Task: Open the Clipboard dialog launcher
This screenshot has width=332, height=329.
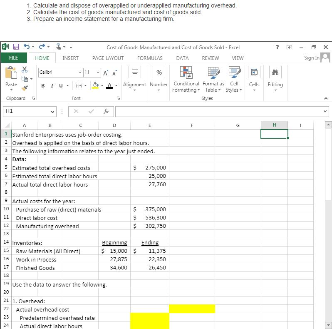Action: pyautogui.click(x=33, y=98)
